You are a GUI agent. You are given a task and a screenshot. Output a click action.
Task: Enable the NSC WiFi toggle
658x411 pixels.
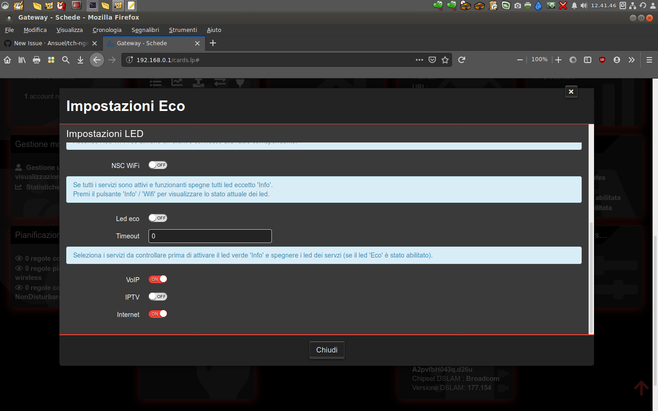point(158,165)
